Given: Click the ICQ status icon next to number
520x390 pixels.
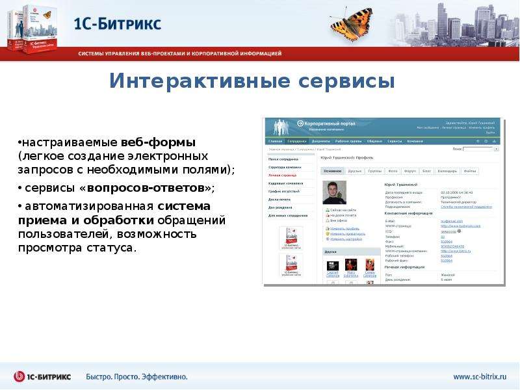Looking at the screenshot, I should coord(460,231).
